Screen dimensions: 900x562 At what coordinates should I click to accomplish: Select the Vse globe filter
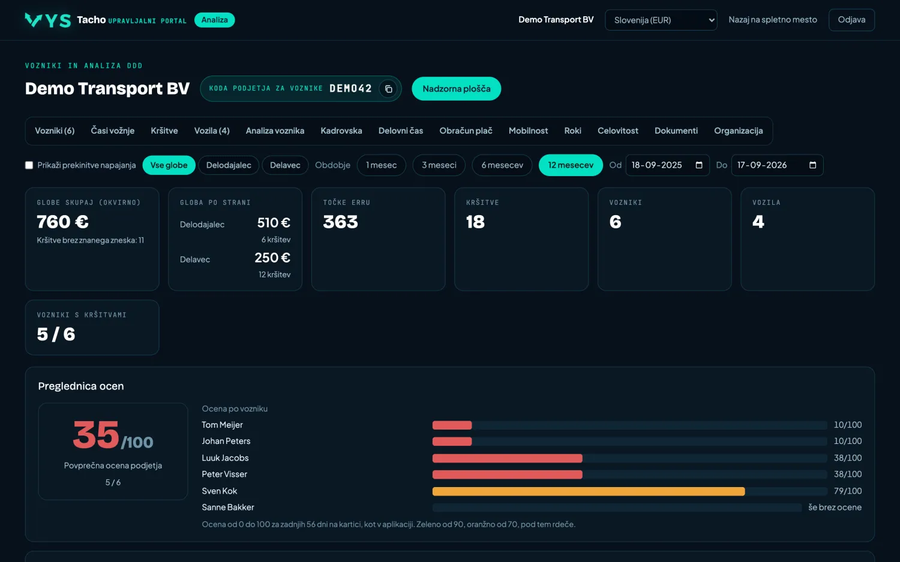click(169, 165)
